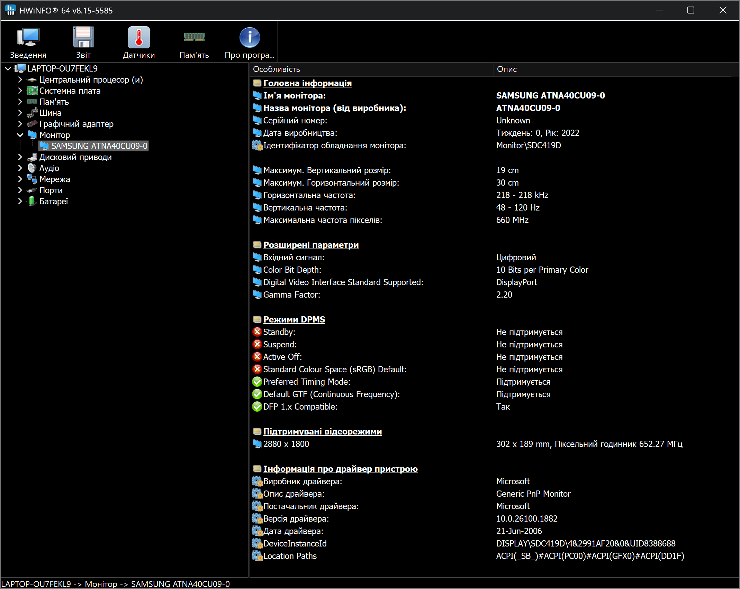This screenshot has width=740, height=589.
Task: Select SAMSUNG ATNA40CU09-0 tree item
Action: [x=99, y=146]
